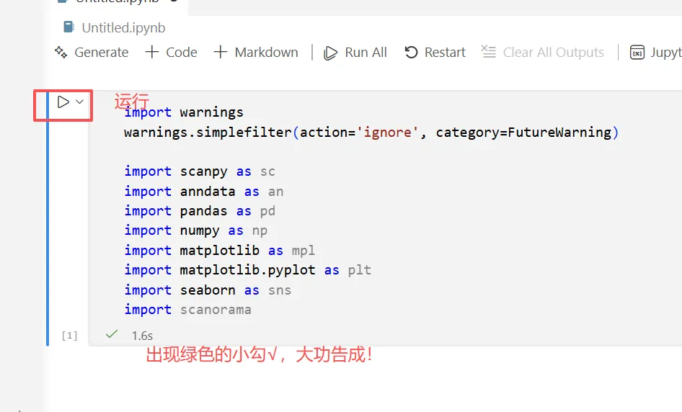This screenshot has width=682, height=412.
Task: Click Clear All Outputs
Action: click(543, 52)
